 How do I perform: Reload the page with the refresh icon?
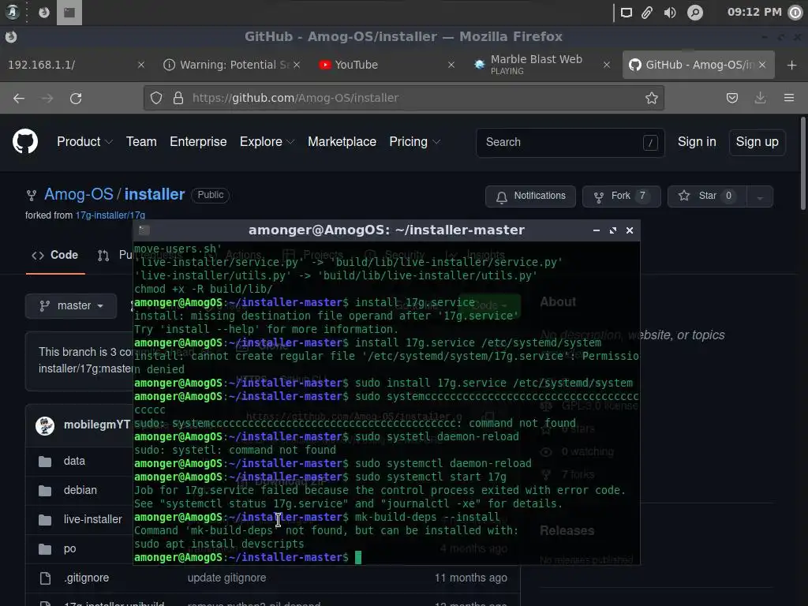(76, 98)
